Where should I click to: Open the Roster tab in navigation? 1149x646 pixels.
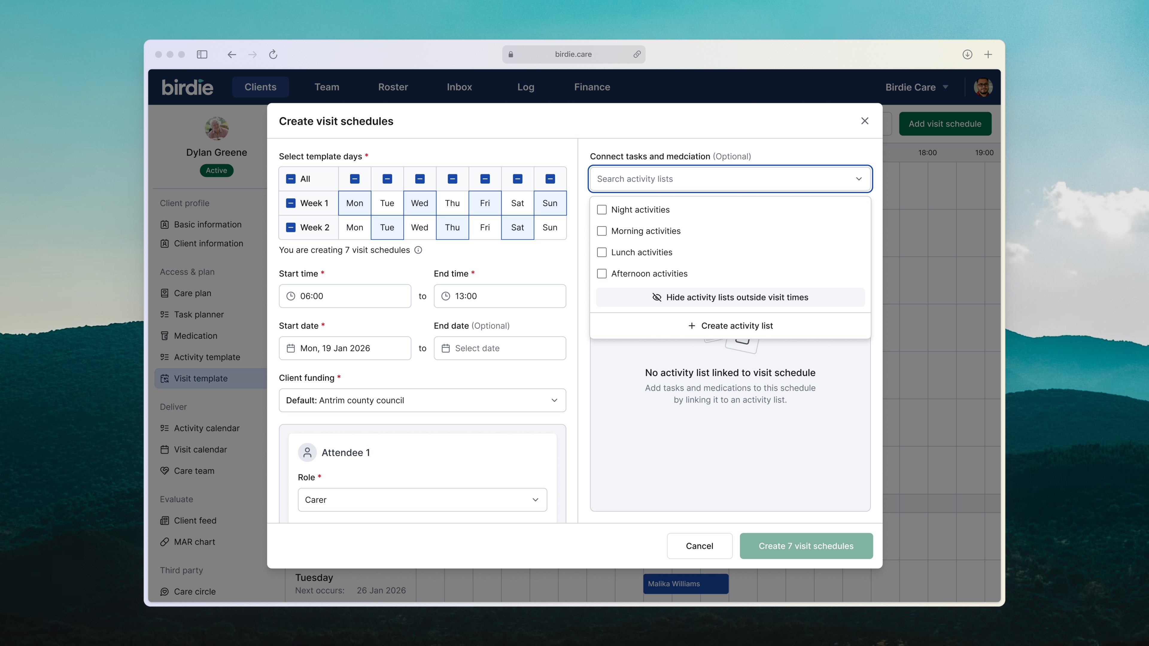point(393,87)
